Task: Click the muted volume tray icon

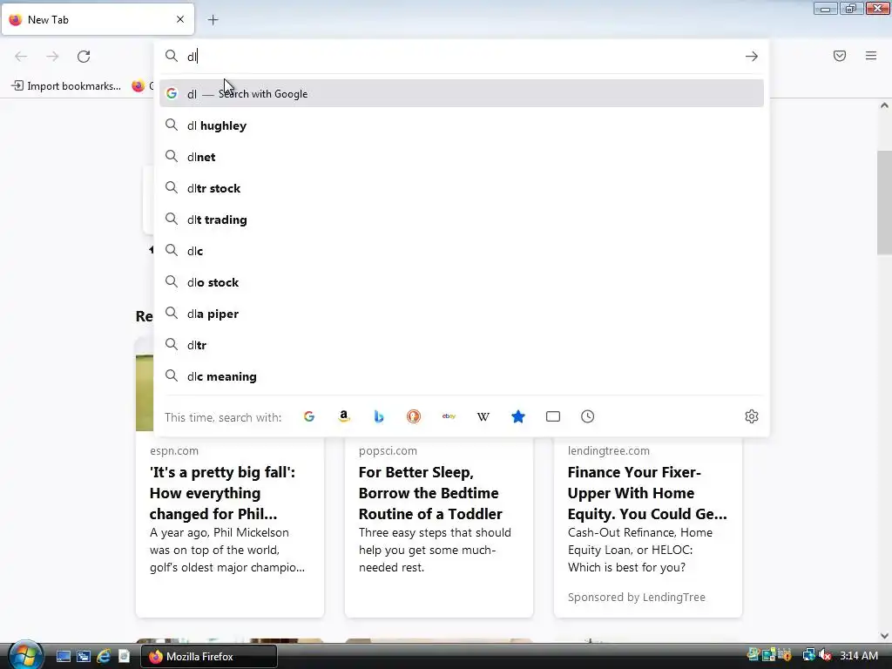Action: (824, 655)
